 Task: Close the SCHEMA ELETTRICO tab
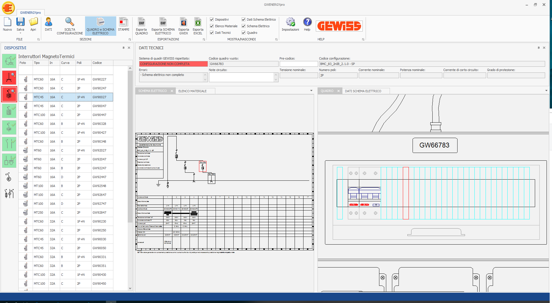pos(172,91)
